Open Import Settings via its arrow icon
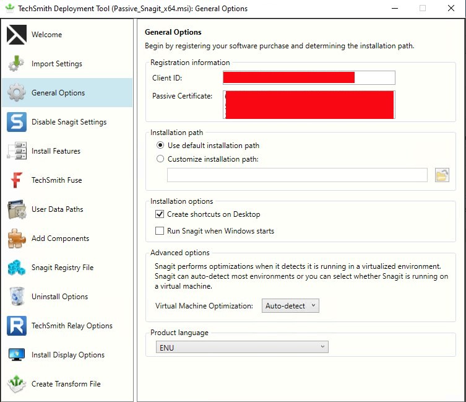 (x=17, y=64)
